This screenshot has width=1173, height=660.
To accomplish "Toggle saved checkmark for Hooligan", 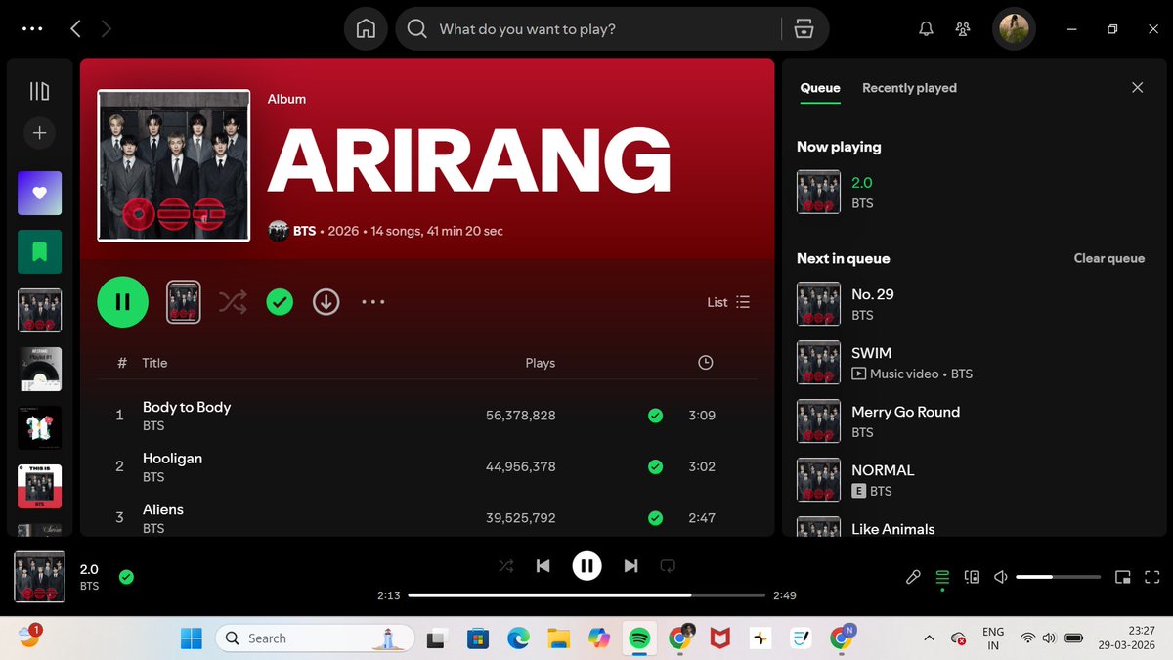I will tap(655, 466).
